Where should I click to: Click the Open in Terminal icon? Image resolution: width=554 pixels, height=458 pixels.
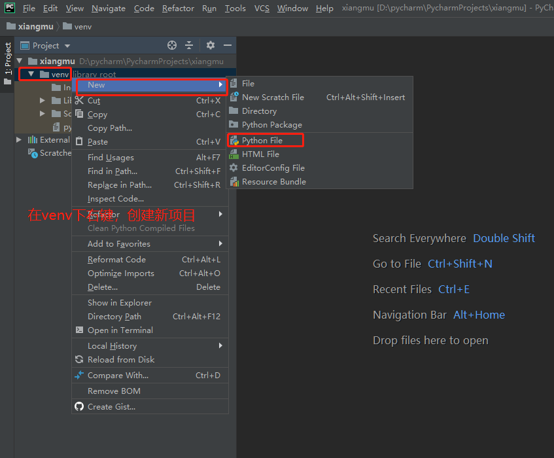[80, 330]
